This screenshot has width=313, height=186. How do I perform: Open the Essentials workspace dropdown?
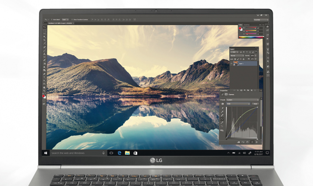pos(261,20)
